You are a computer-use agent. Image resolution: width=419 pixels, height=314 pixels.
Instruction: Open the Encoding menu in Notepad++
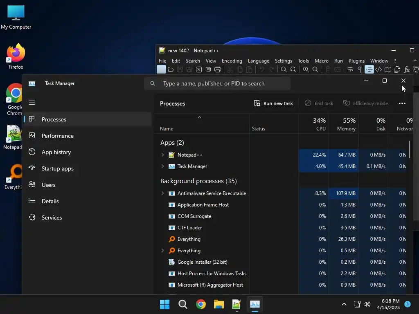(232, 61)
